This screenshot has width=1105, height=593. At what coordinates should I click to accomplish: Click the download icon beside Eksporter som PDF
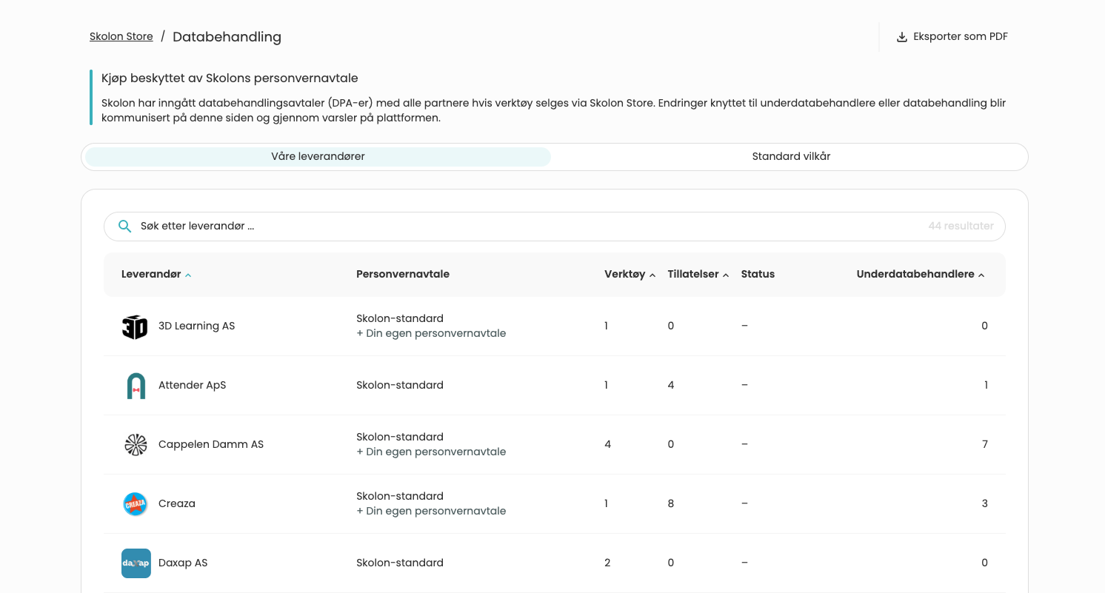pos(902,37)
